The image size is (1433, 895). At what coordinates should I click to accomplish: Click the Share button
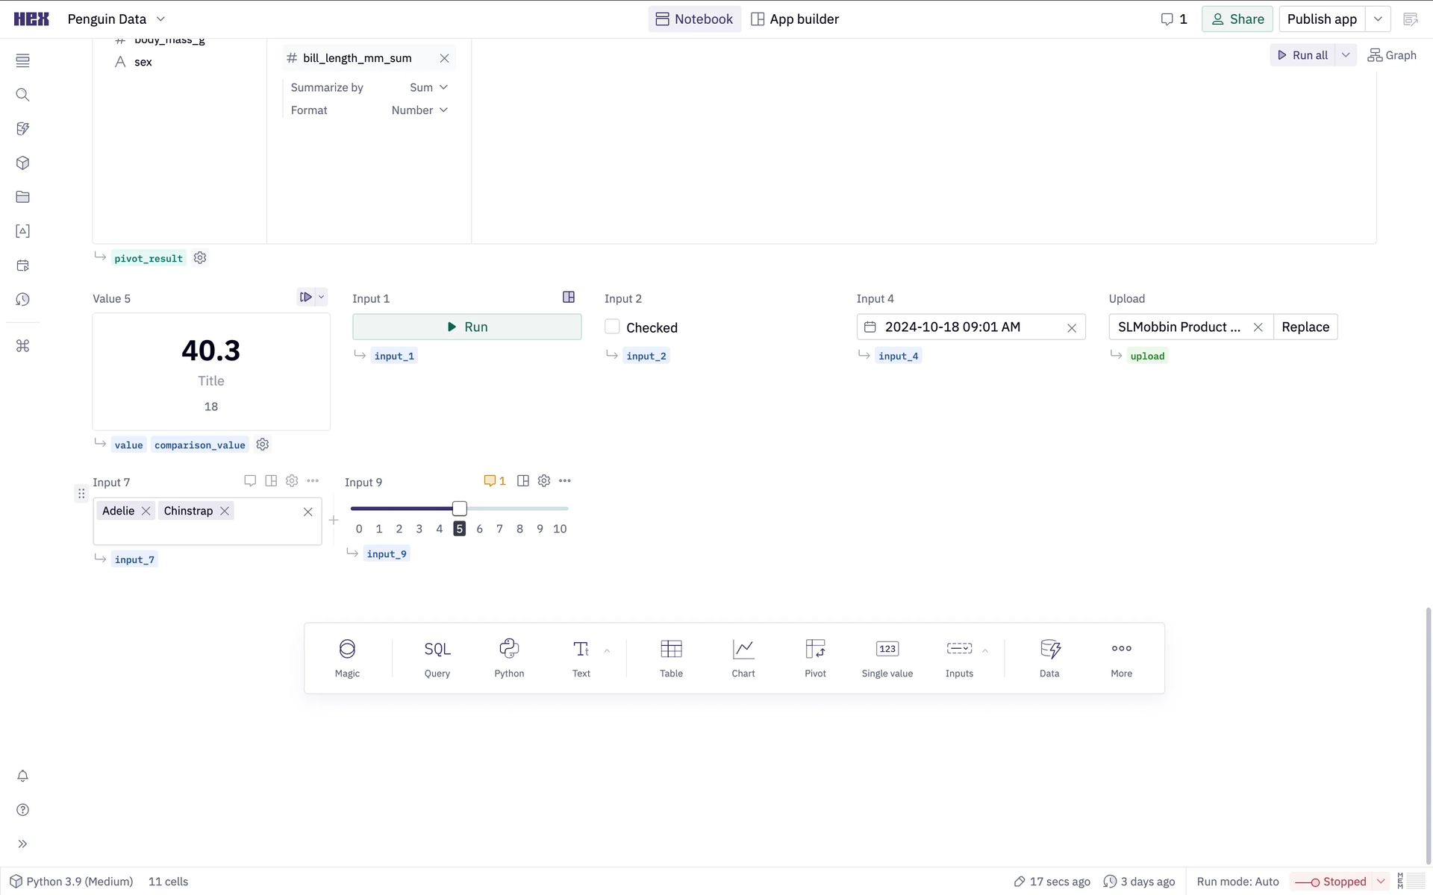tap(1237, 19)
